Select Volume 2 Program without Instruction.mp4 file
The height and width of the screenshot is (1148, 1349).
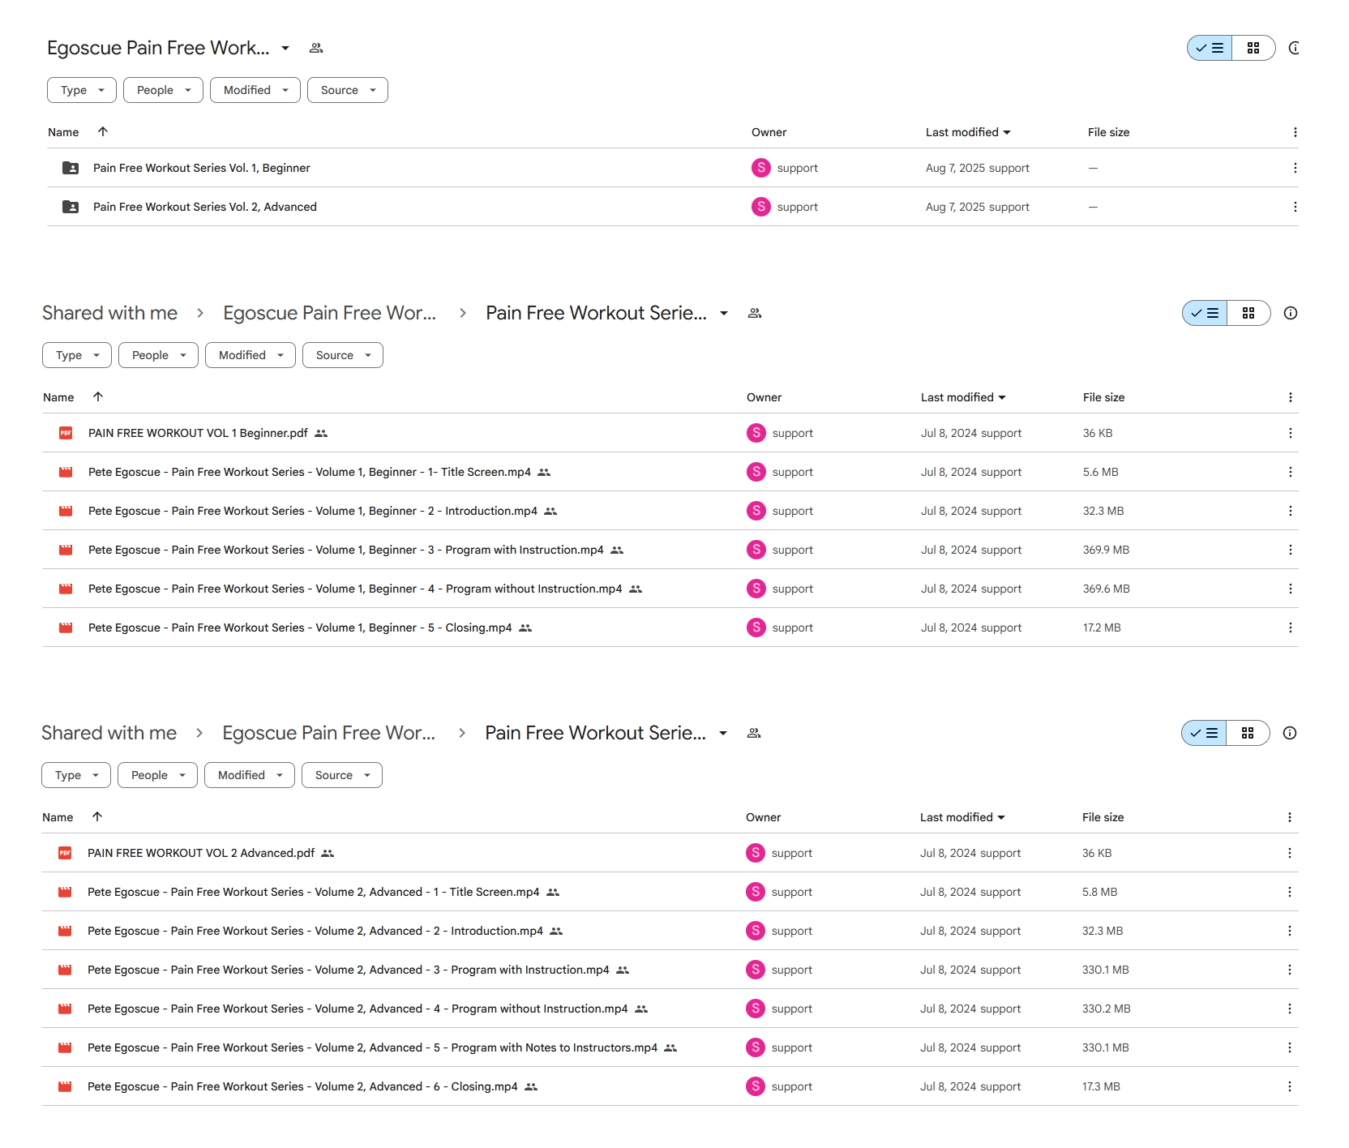point(358,1009)
